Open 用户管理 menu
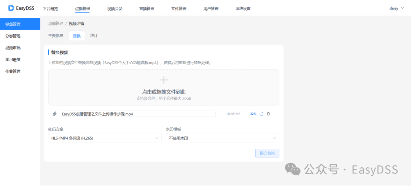Viewport: 411px width, 186px height. (x=211, y=9)
